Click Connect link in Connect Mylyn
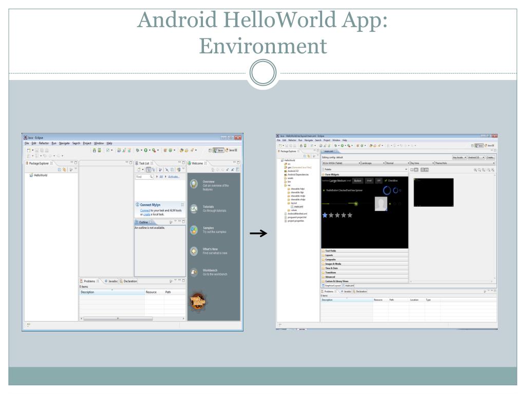 pos(145,210)
